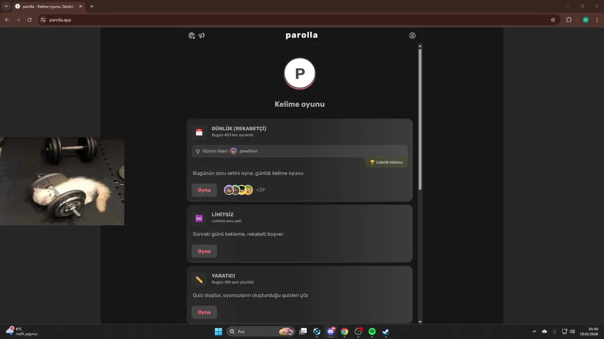This screenshot has width=604, height=339.
Task: Open the Liderlik tablosu leaderboard button
Action: (x=386, y=162)
